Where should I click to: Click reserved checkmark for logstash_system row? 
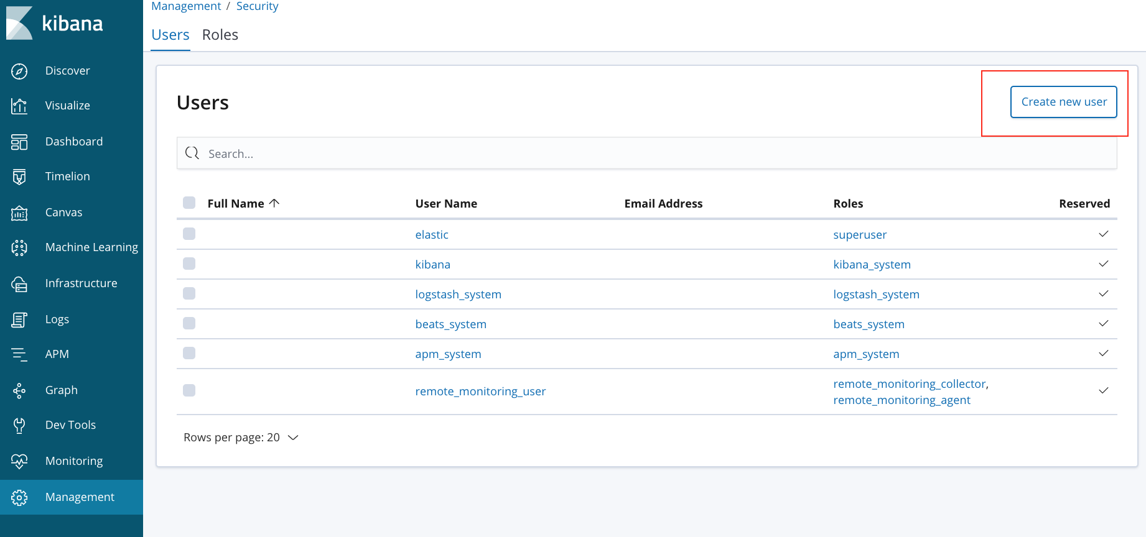[1103, 294]
